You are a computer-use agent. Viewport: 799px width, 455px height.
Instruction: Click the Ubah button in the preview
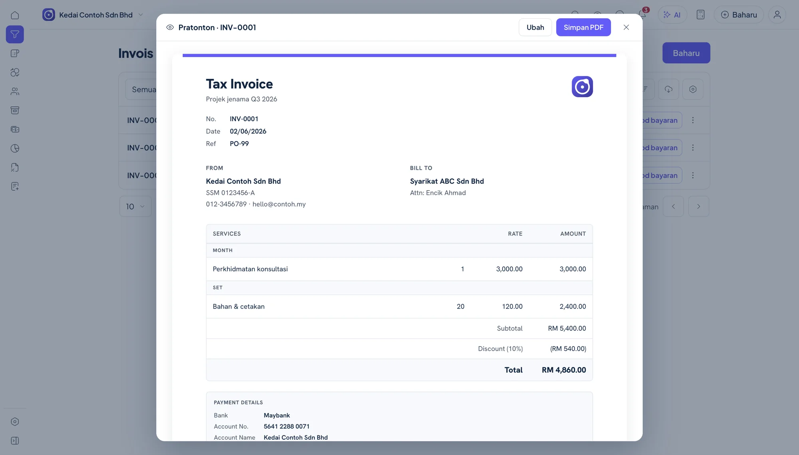(535, 27)
